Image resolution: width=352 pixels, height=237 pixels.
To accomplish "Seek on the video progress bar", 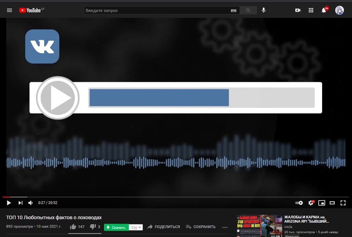I will tap(175, 197).
